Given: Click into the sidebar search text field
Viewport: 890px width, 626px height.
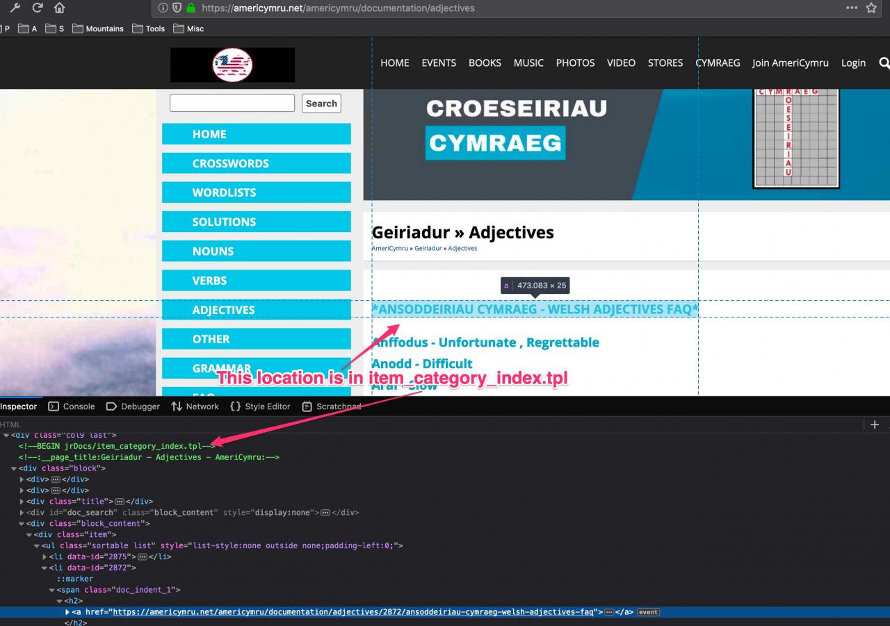Looking at the screenshot, I should tap(232, 104).
